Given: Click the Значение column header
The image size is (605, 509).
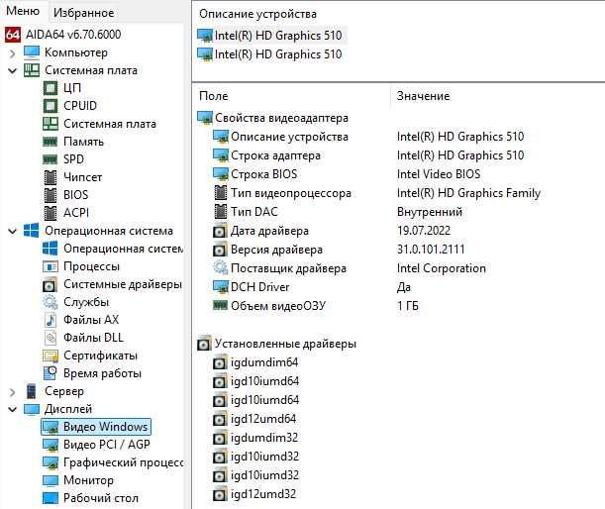Looking at the screenshot, I should (423, 96).
